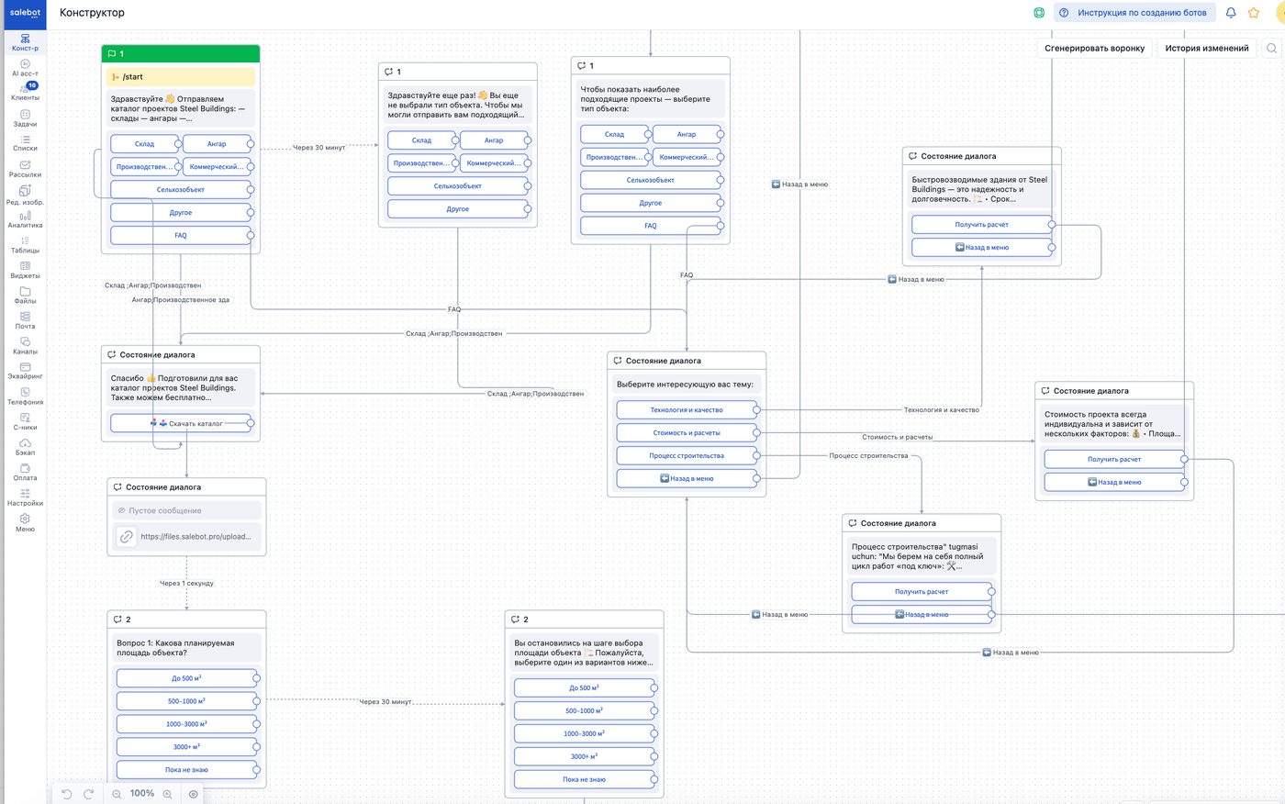Screen dimensions: 1285x804
Task: Select the Конст-р constructor sidebar item
Action: tap(25, 42)
